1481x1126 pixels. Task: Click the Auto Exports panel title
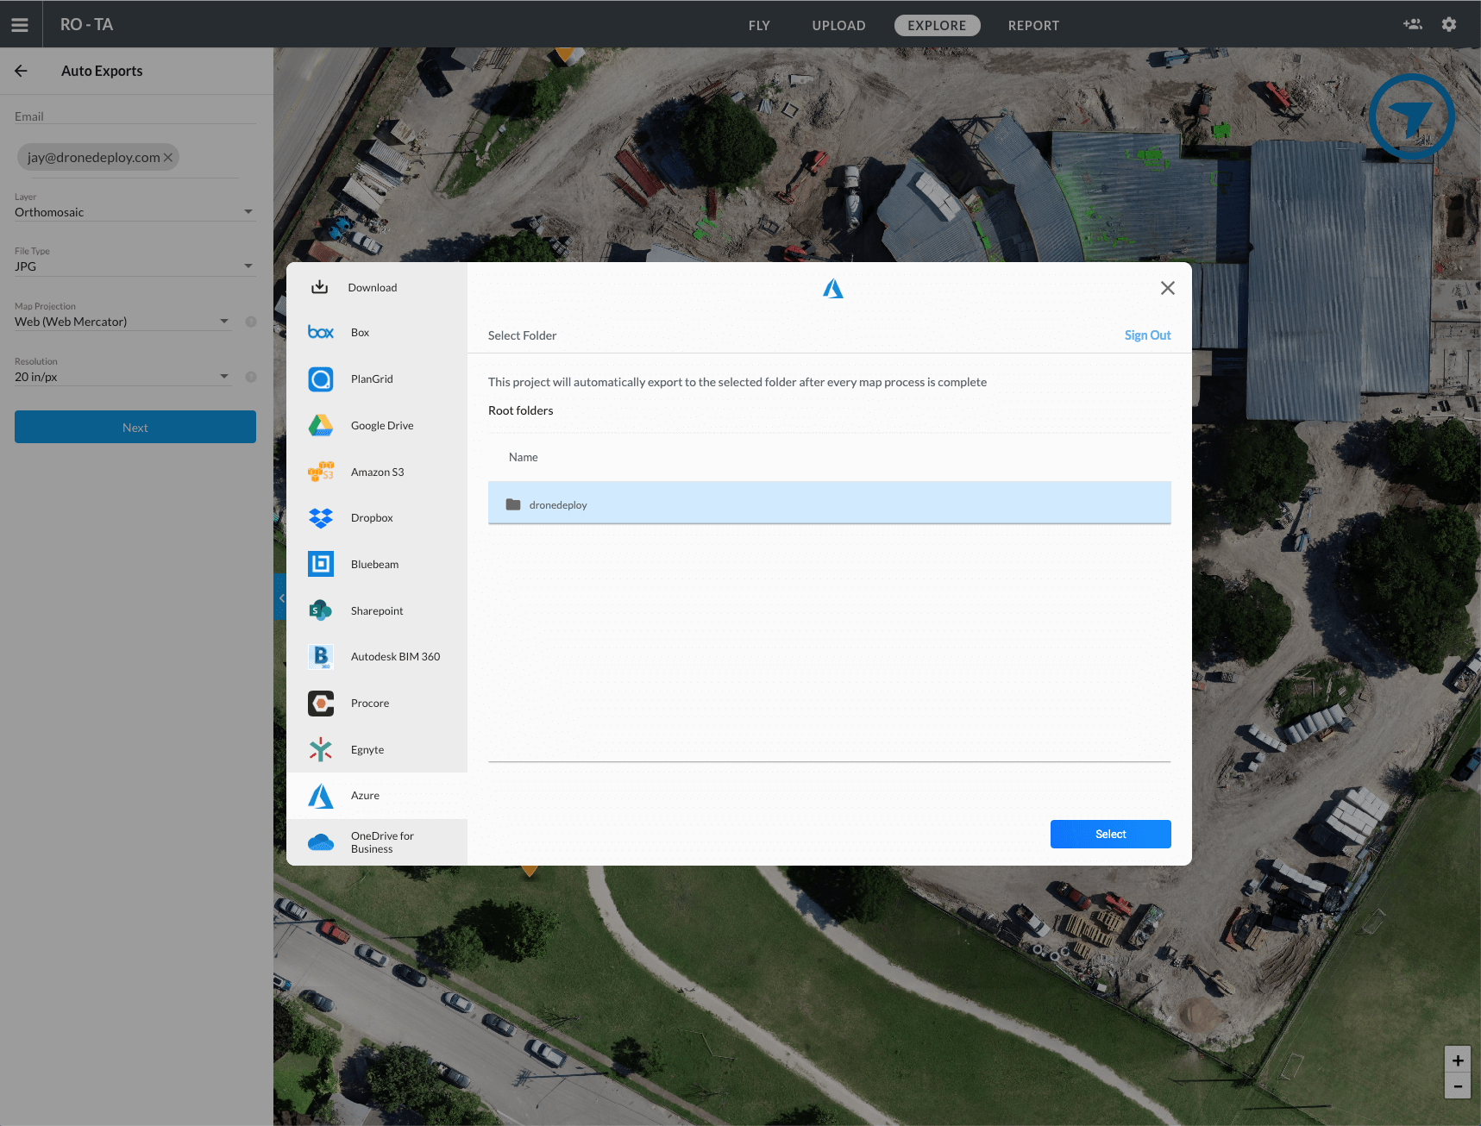pos(102,71)
